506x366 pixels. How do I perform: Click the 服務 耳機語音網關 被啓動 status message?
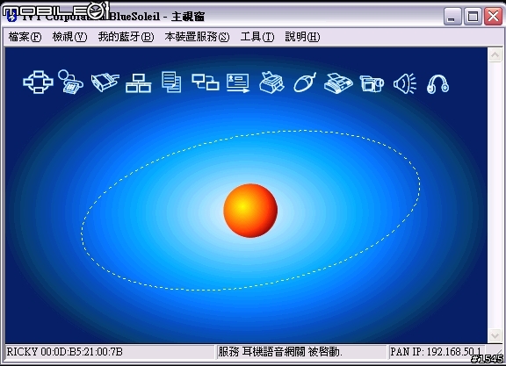280,351
